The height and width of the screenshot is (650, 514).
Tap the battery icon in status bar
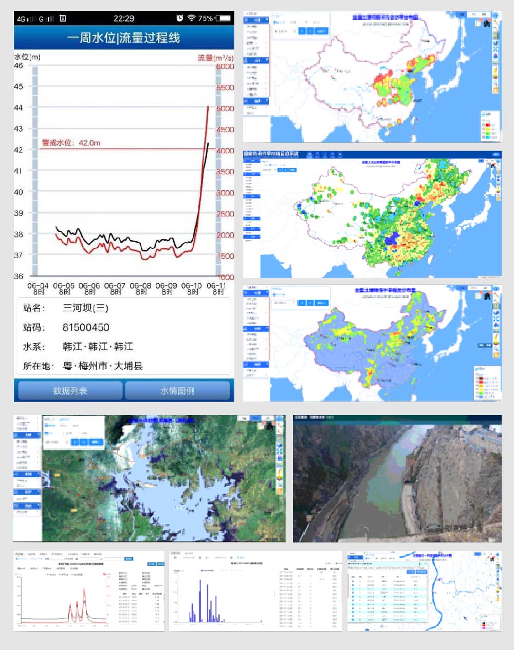223,18
